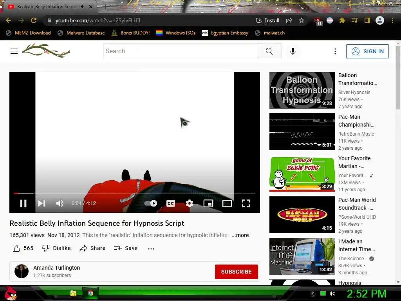Click the red SUBSCRIBE button
The width and height of the screenshot is (401, 301).
tap(236, 272)
